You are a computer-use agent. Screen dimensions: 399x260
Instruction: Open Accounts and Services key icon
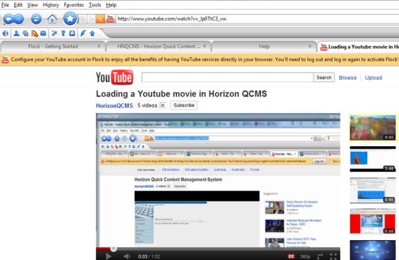pyautogui.click(x=64, y=33)
